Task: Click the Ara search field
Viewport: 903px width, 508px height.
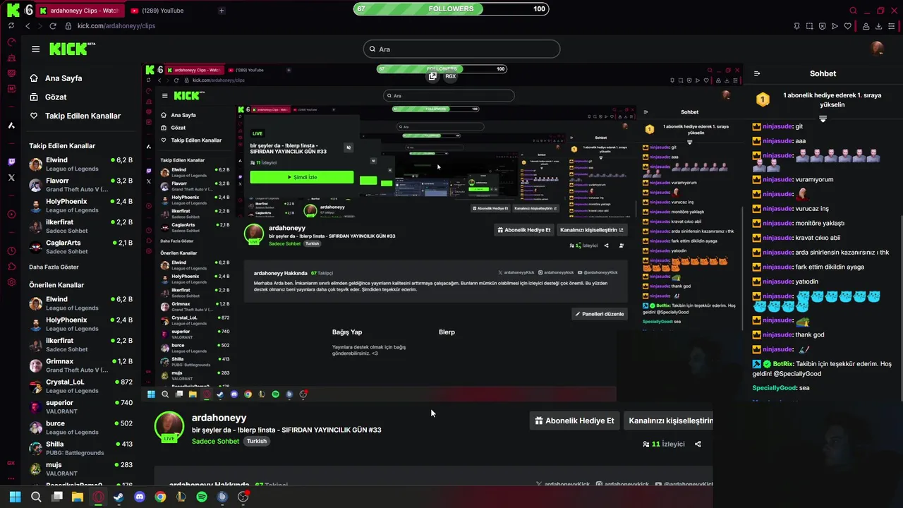Action: (x=462, y=49)
